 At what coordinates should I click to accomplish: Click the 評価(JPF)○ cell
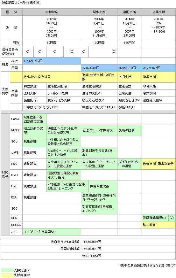130,107
